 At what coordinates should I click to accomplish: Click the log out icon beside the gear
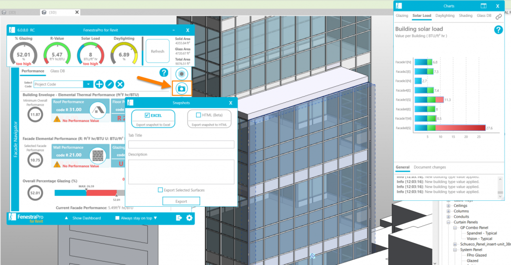coord(179,218)
